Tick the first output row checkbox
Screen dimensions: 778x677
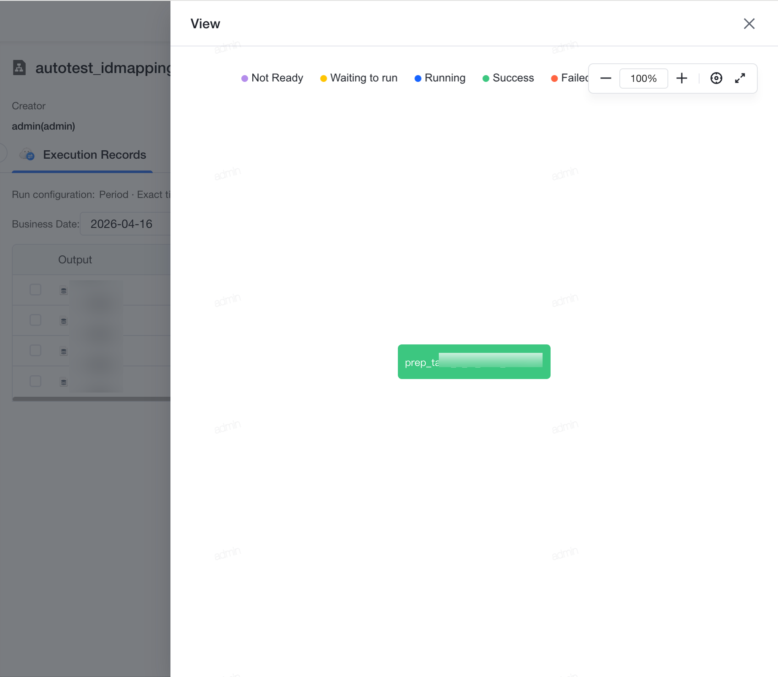tap(35, 290)
